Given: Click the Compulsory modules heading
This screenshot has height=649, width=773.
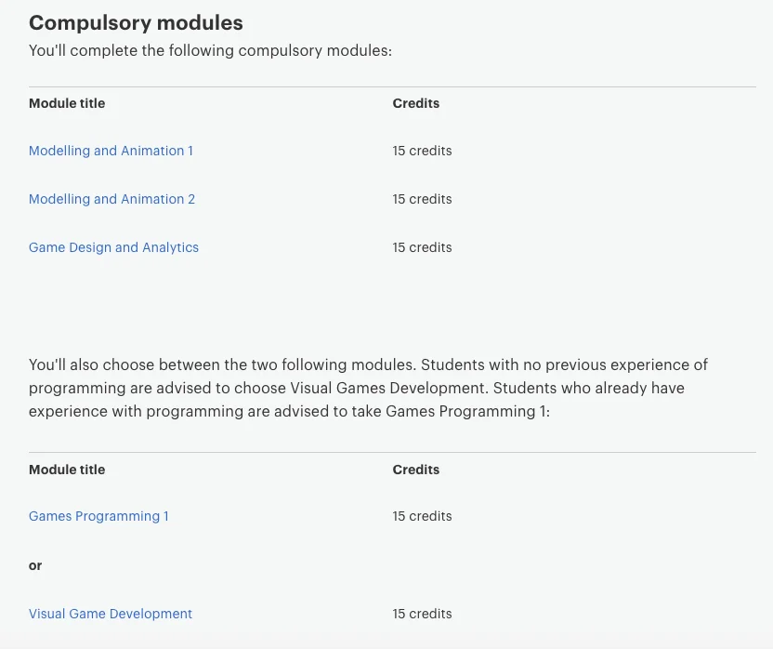Looking at the screenshot, I should click(136, 22).
